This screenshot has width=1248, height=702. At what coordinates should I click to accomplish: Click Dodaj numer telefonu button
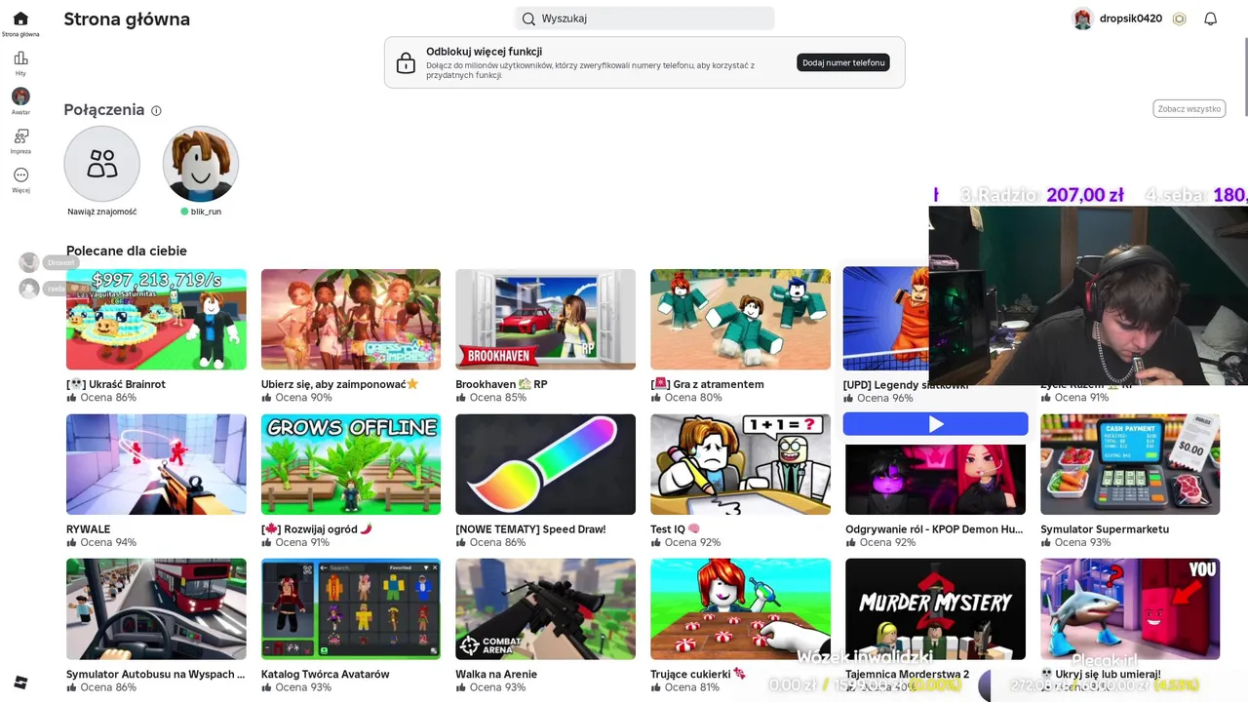tap(843, 62)
